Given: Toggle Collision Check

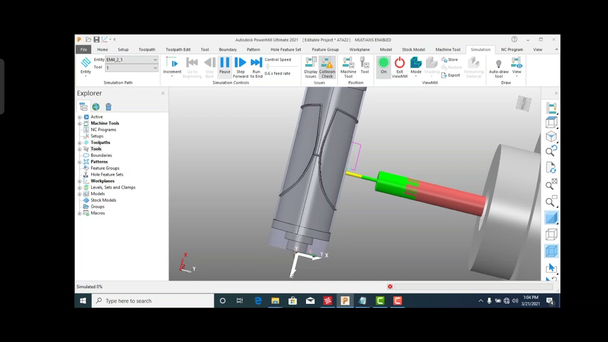Looking at the screenshot, I should click(327, 67).
